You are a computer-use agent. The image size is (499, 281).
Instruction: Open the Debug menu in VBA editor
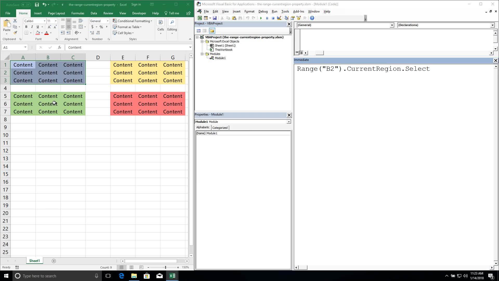click(x=263, y=11)
